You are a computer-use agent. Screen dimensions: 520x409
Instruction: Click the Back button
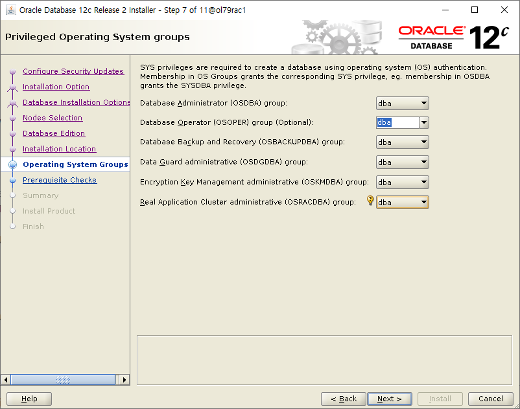point(344,399)
